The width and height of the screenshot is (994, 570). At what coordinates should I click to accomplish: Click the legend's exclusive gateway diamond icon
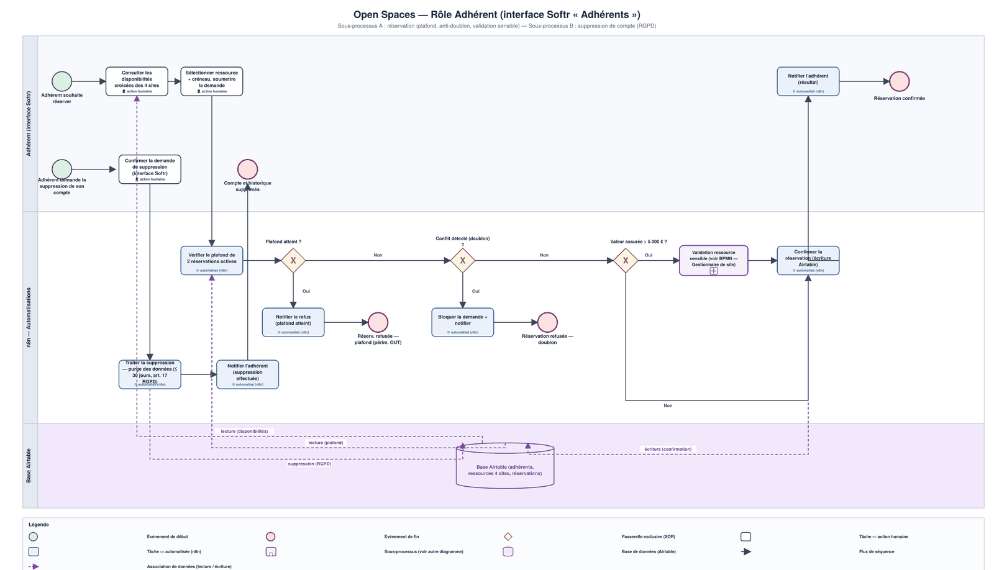pos(508,536)
